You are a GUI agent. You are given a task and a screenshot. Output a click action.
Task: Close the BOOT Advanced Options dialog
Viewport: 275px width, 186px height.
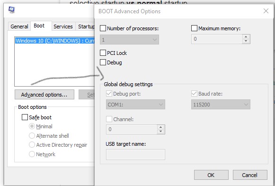click(266, 11)
